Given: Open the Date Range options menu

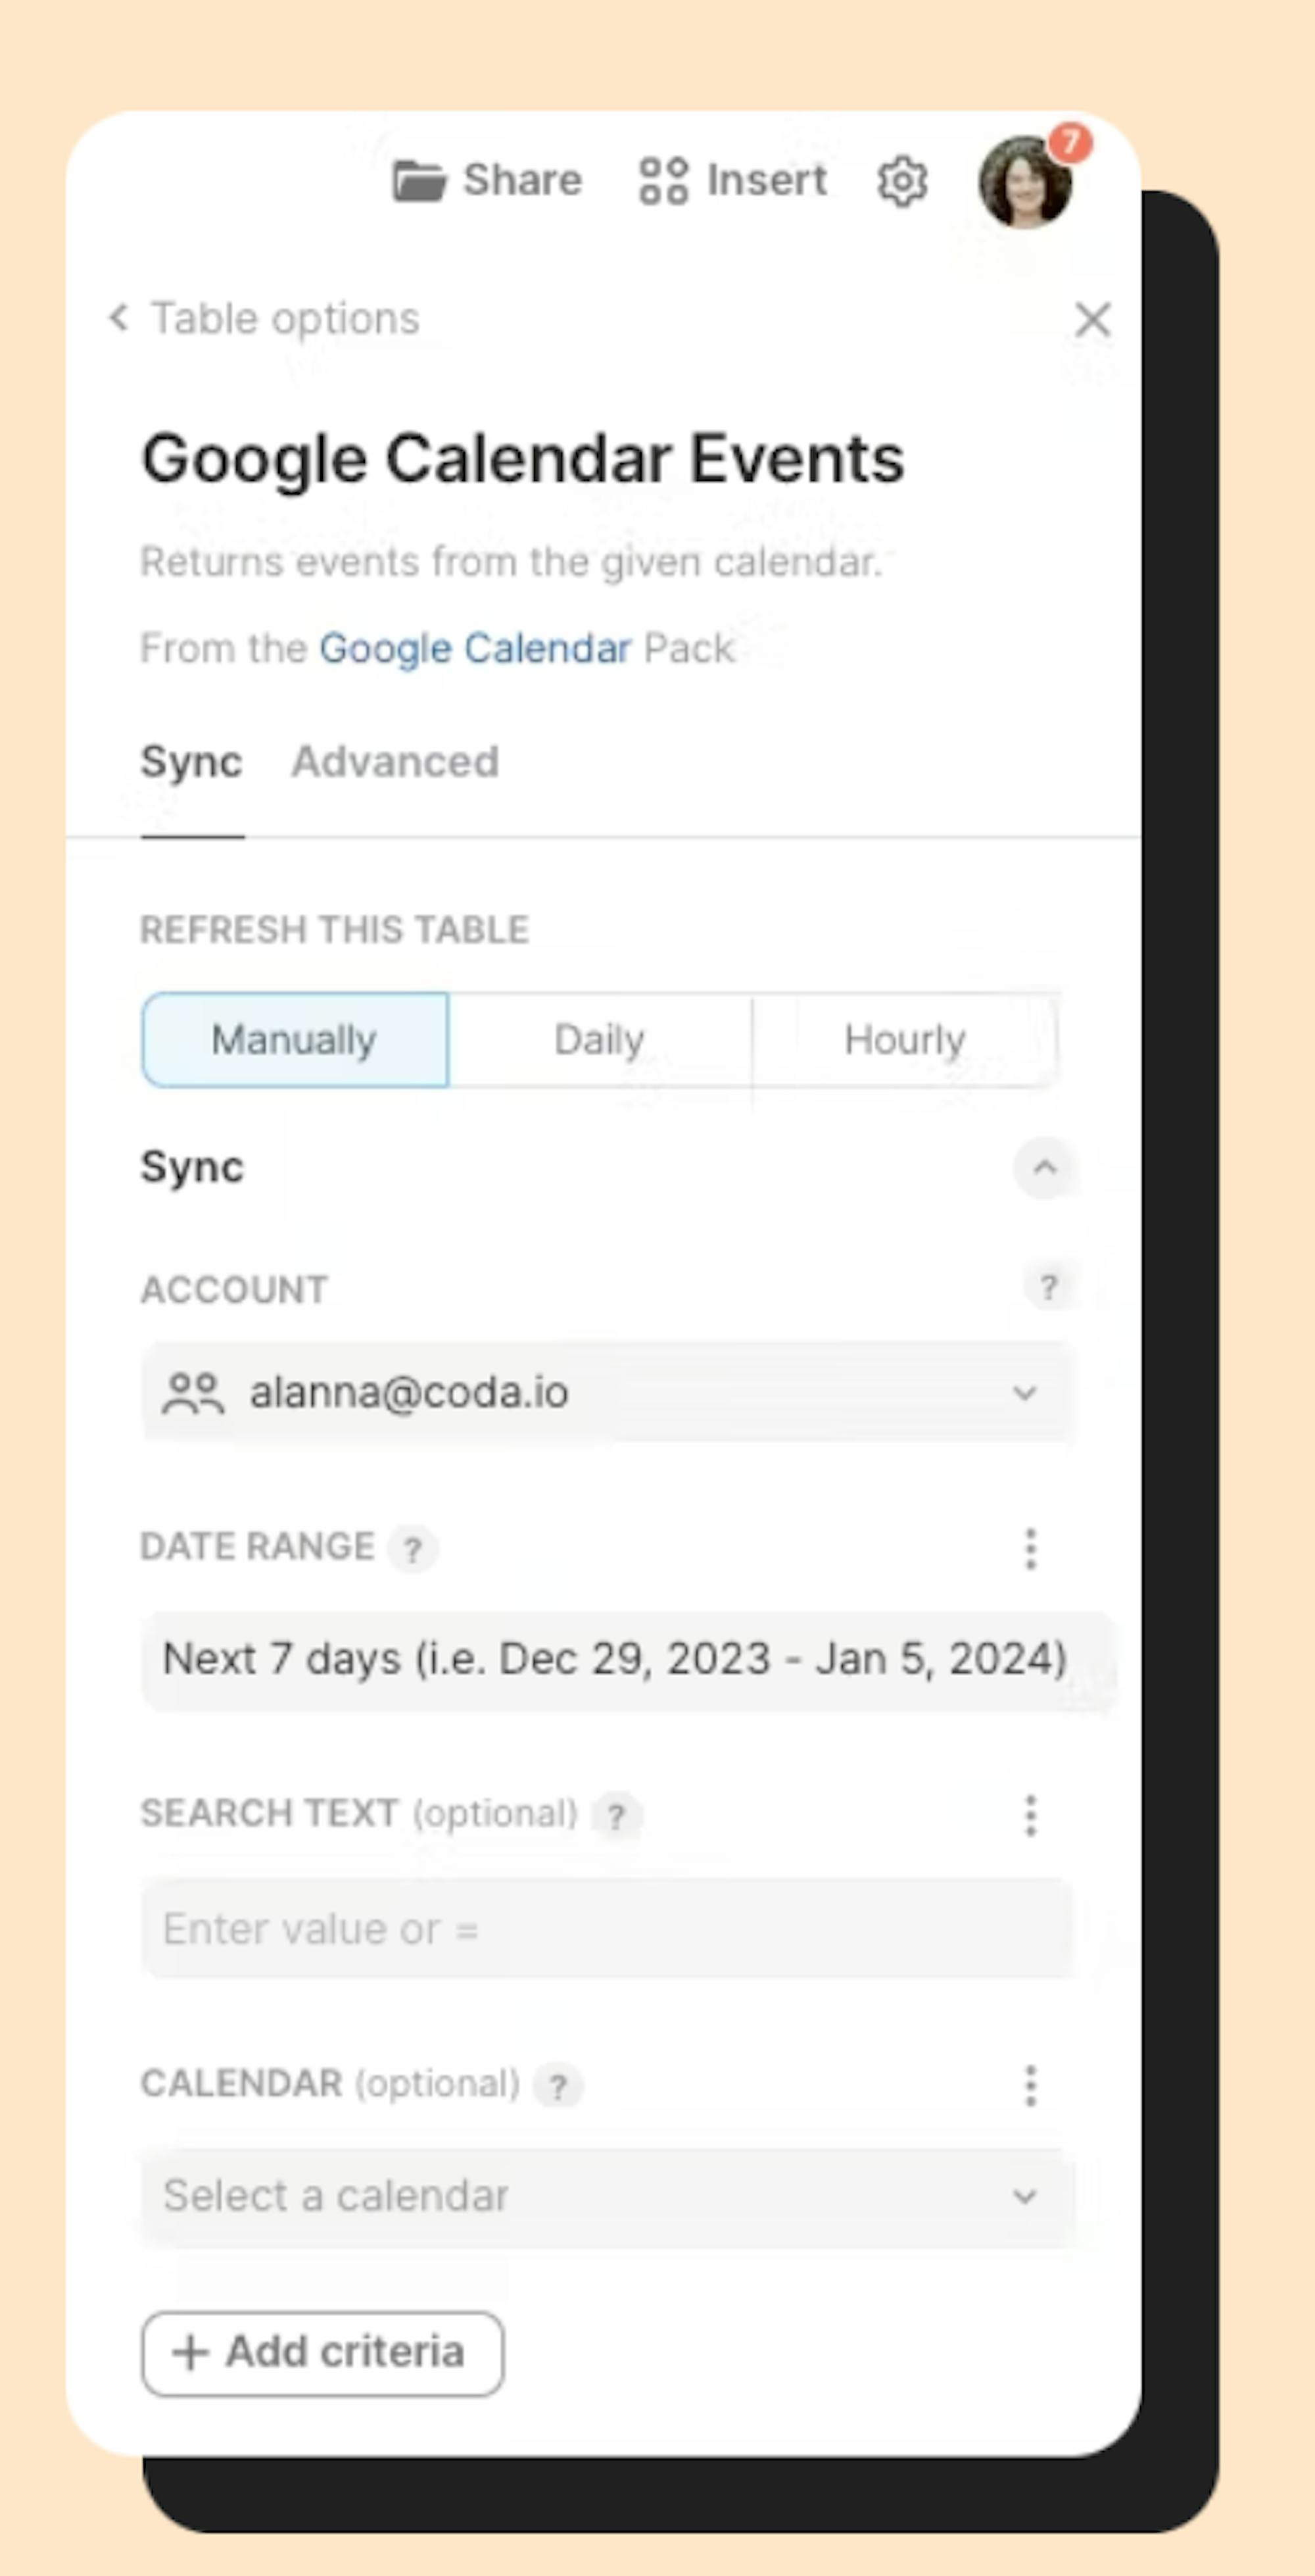Looking at the screenshot, I should tap(1030, 1549).
